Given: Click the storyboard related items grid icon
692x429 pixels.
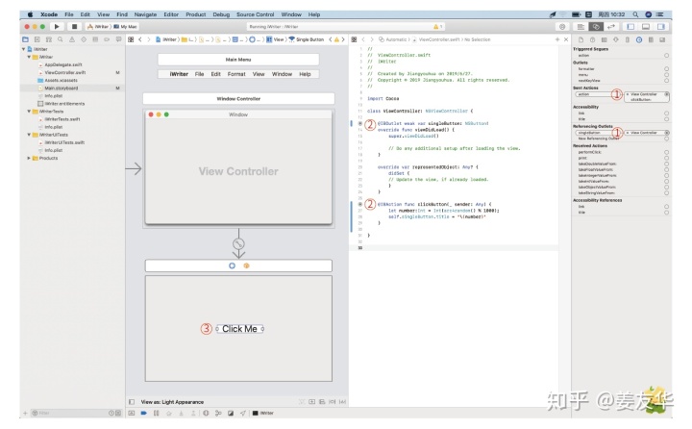Looking at the screenshot, I should [131, 39].
